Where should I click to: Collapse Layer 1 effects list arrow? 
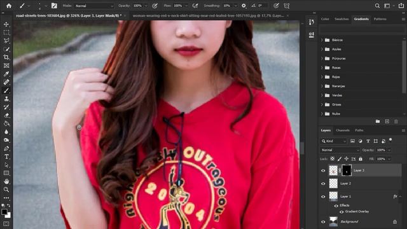tap(401, 197)
